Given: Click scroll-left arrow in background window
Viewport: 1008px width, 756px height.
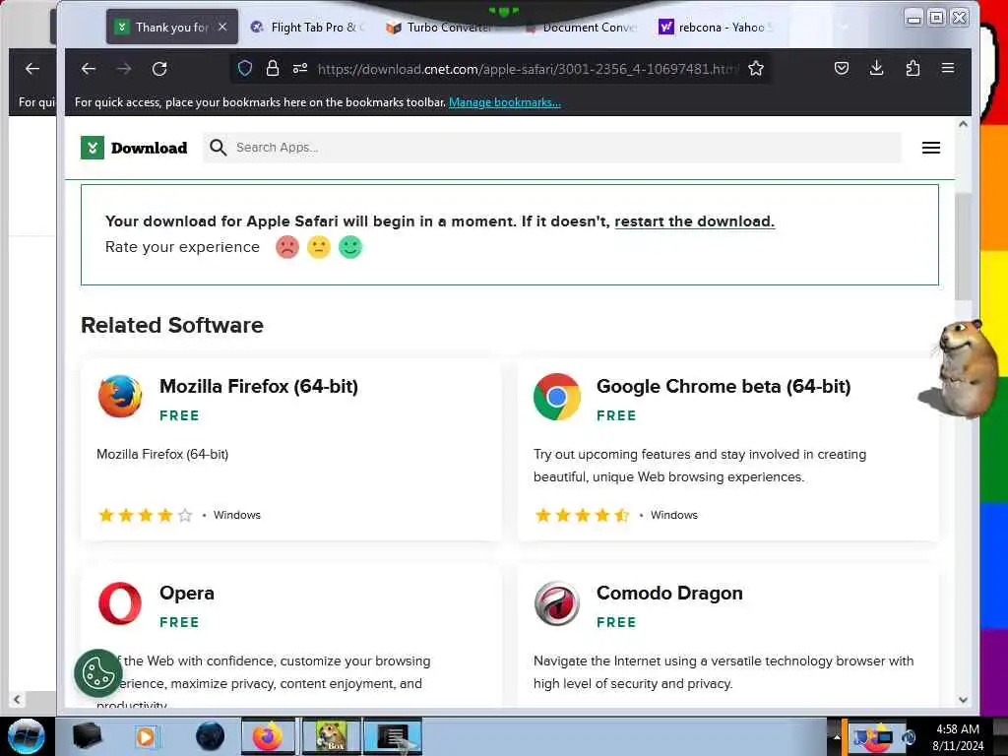Looking at the screenshot, I should [x=17, y=700].
